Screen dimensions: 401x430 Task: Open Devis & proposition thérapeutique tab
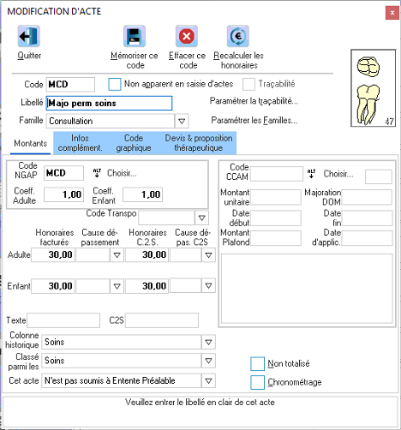tap(199, 143)
